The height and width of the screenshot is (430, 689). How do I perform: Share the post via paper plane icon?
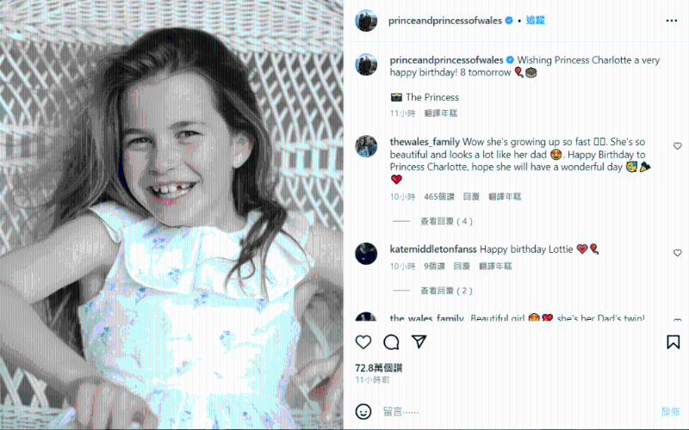click(419, 341)
